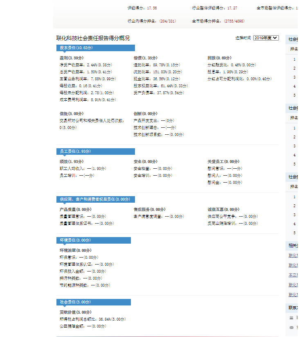Click the 每股收益 0.16 row

(x=81, y=86)
